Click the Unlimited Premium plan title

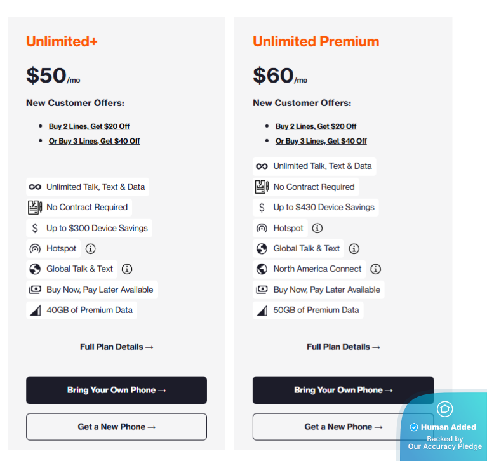pos(316,42)
